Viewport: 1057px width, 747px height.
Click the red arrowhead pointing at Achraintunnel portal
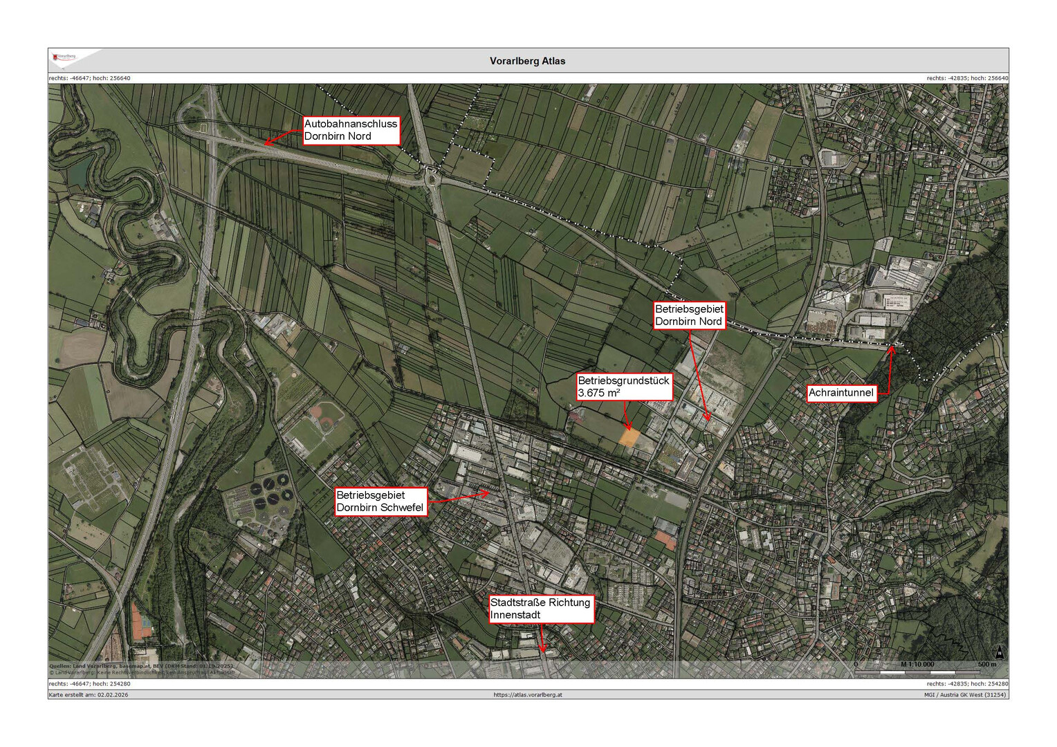pyautogui.click(x=891, y=350)
